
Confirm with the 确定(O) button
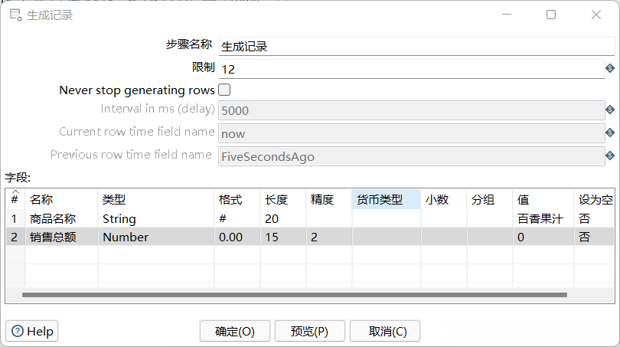coord(235,331)
